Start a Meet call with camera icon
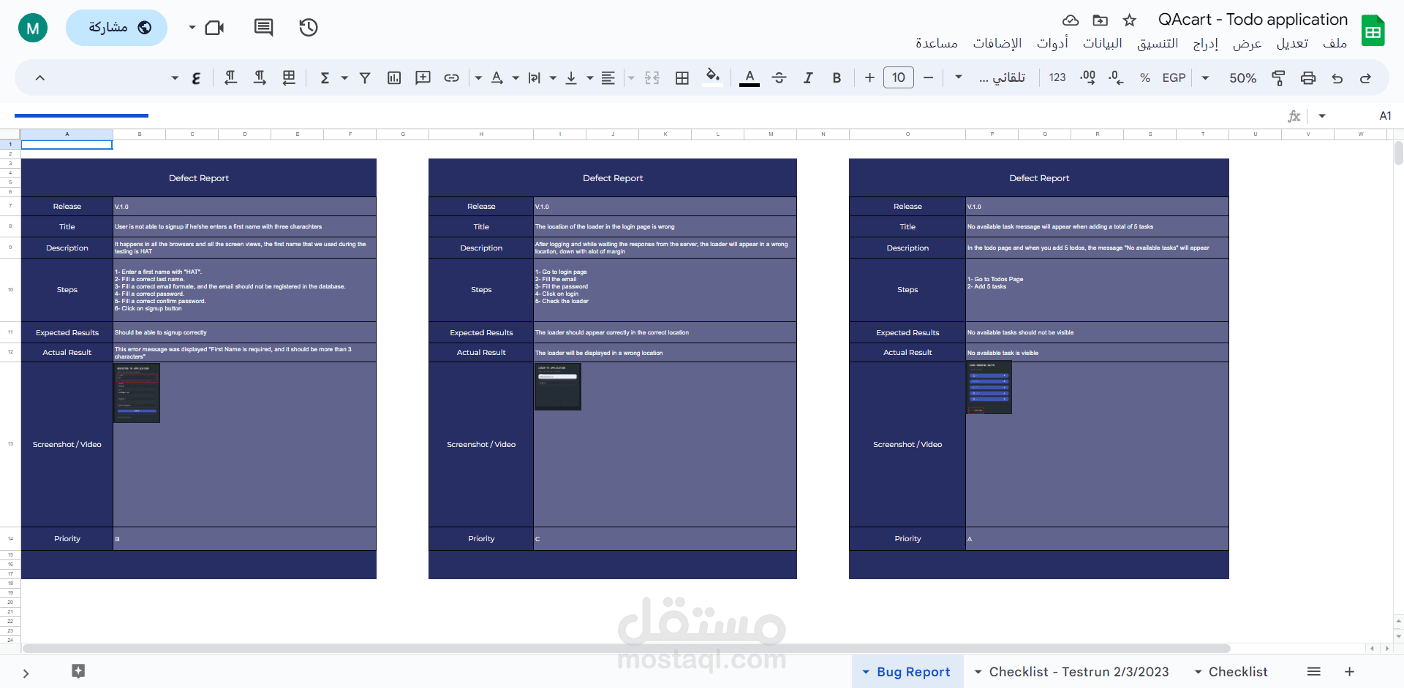Image resolution: width=1404 pixels, height=688 pixels. coord(214,28)
